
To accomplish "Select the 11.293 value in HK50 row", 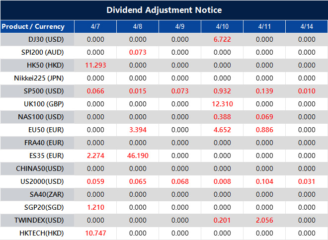I will 95,65.
